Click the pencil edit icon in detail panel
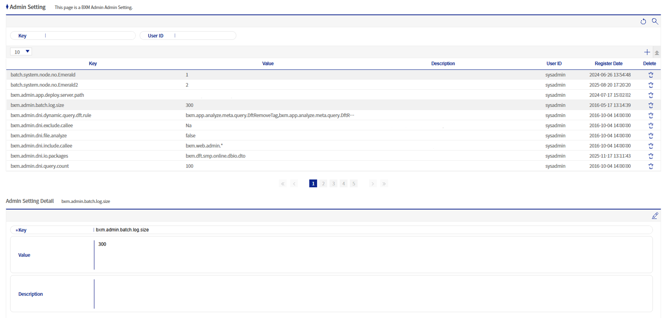Viewport: 663px width, 318px height. (x=655, y=216)
